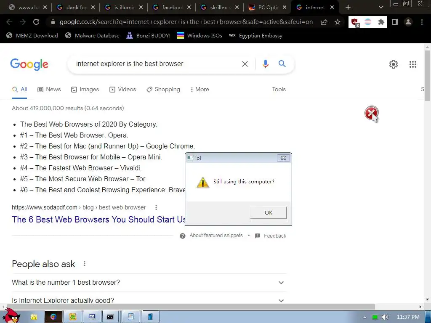The height and width of the screenshot is (323, 431).
Task: Select the Shopping results tab
Action: [x=163, y=90]
